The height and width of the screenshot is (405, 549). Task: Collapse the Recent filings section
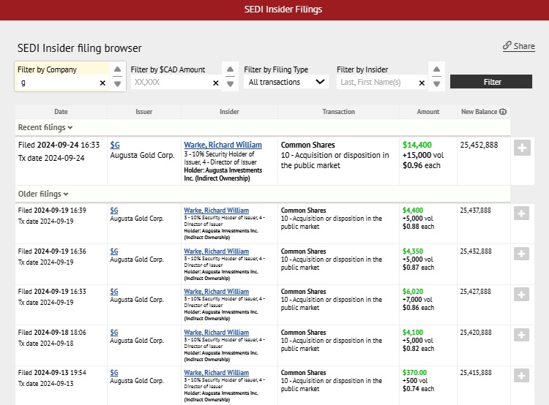[45, 128]
